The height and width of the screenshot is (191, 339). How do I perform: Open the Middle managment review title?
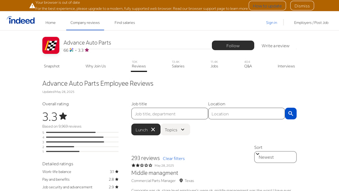point(155,173)
